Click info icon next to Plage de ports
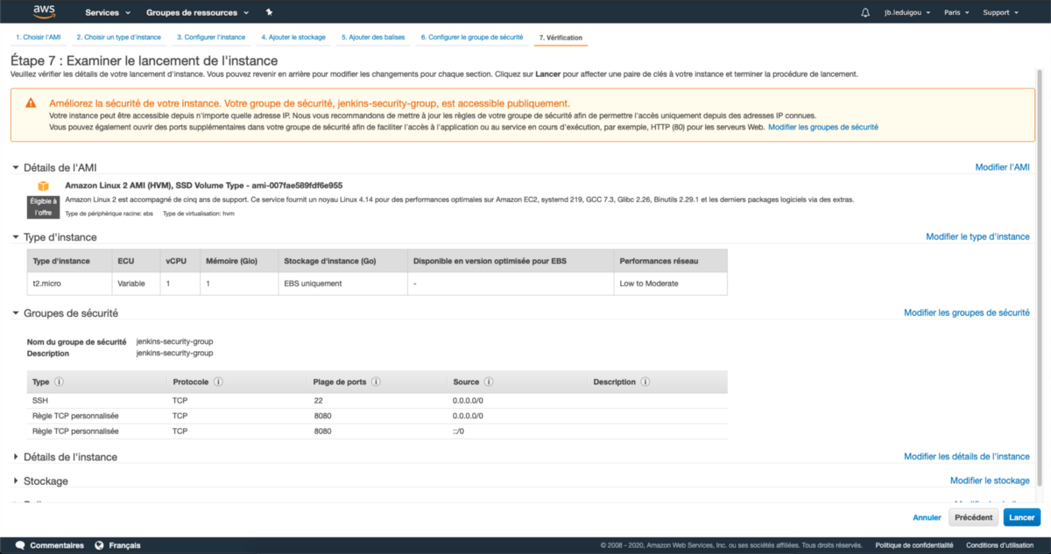Image resolution: width=1051 pixels, height=554 pixels. (376, 382)
